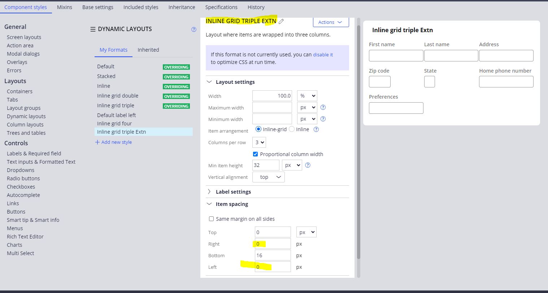Check the Same margin on all sides checkbox

(x=211, y=219)
